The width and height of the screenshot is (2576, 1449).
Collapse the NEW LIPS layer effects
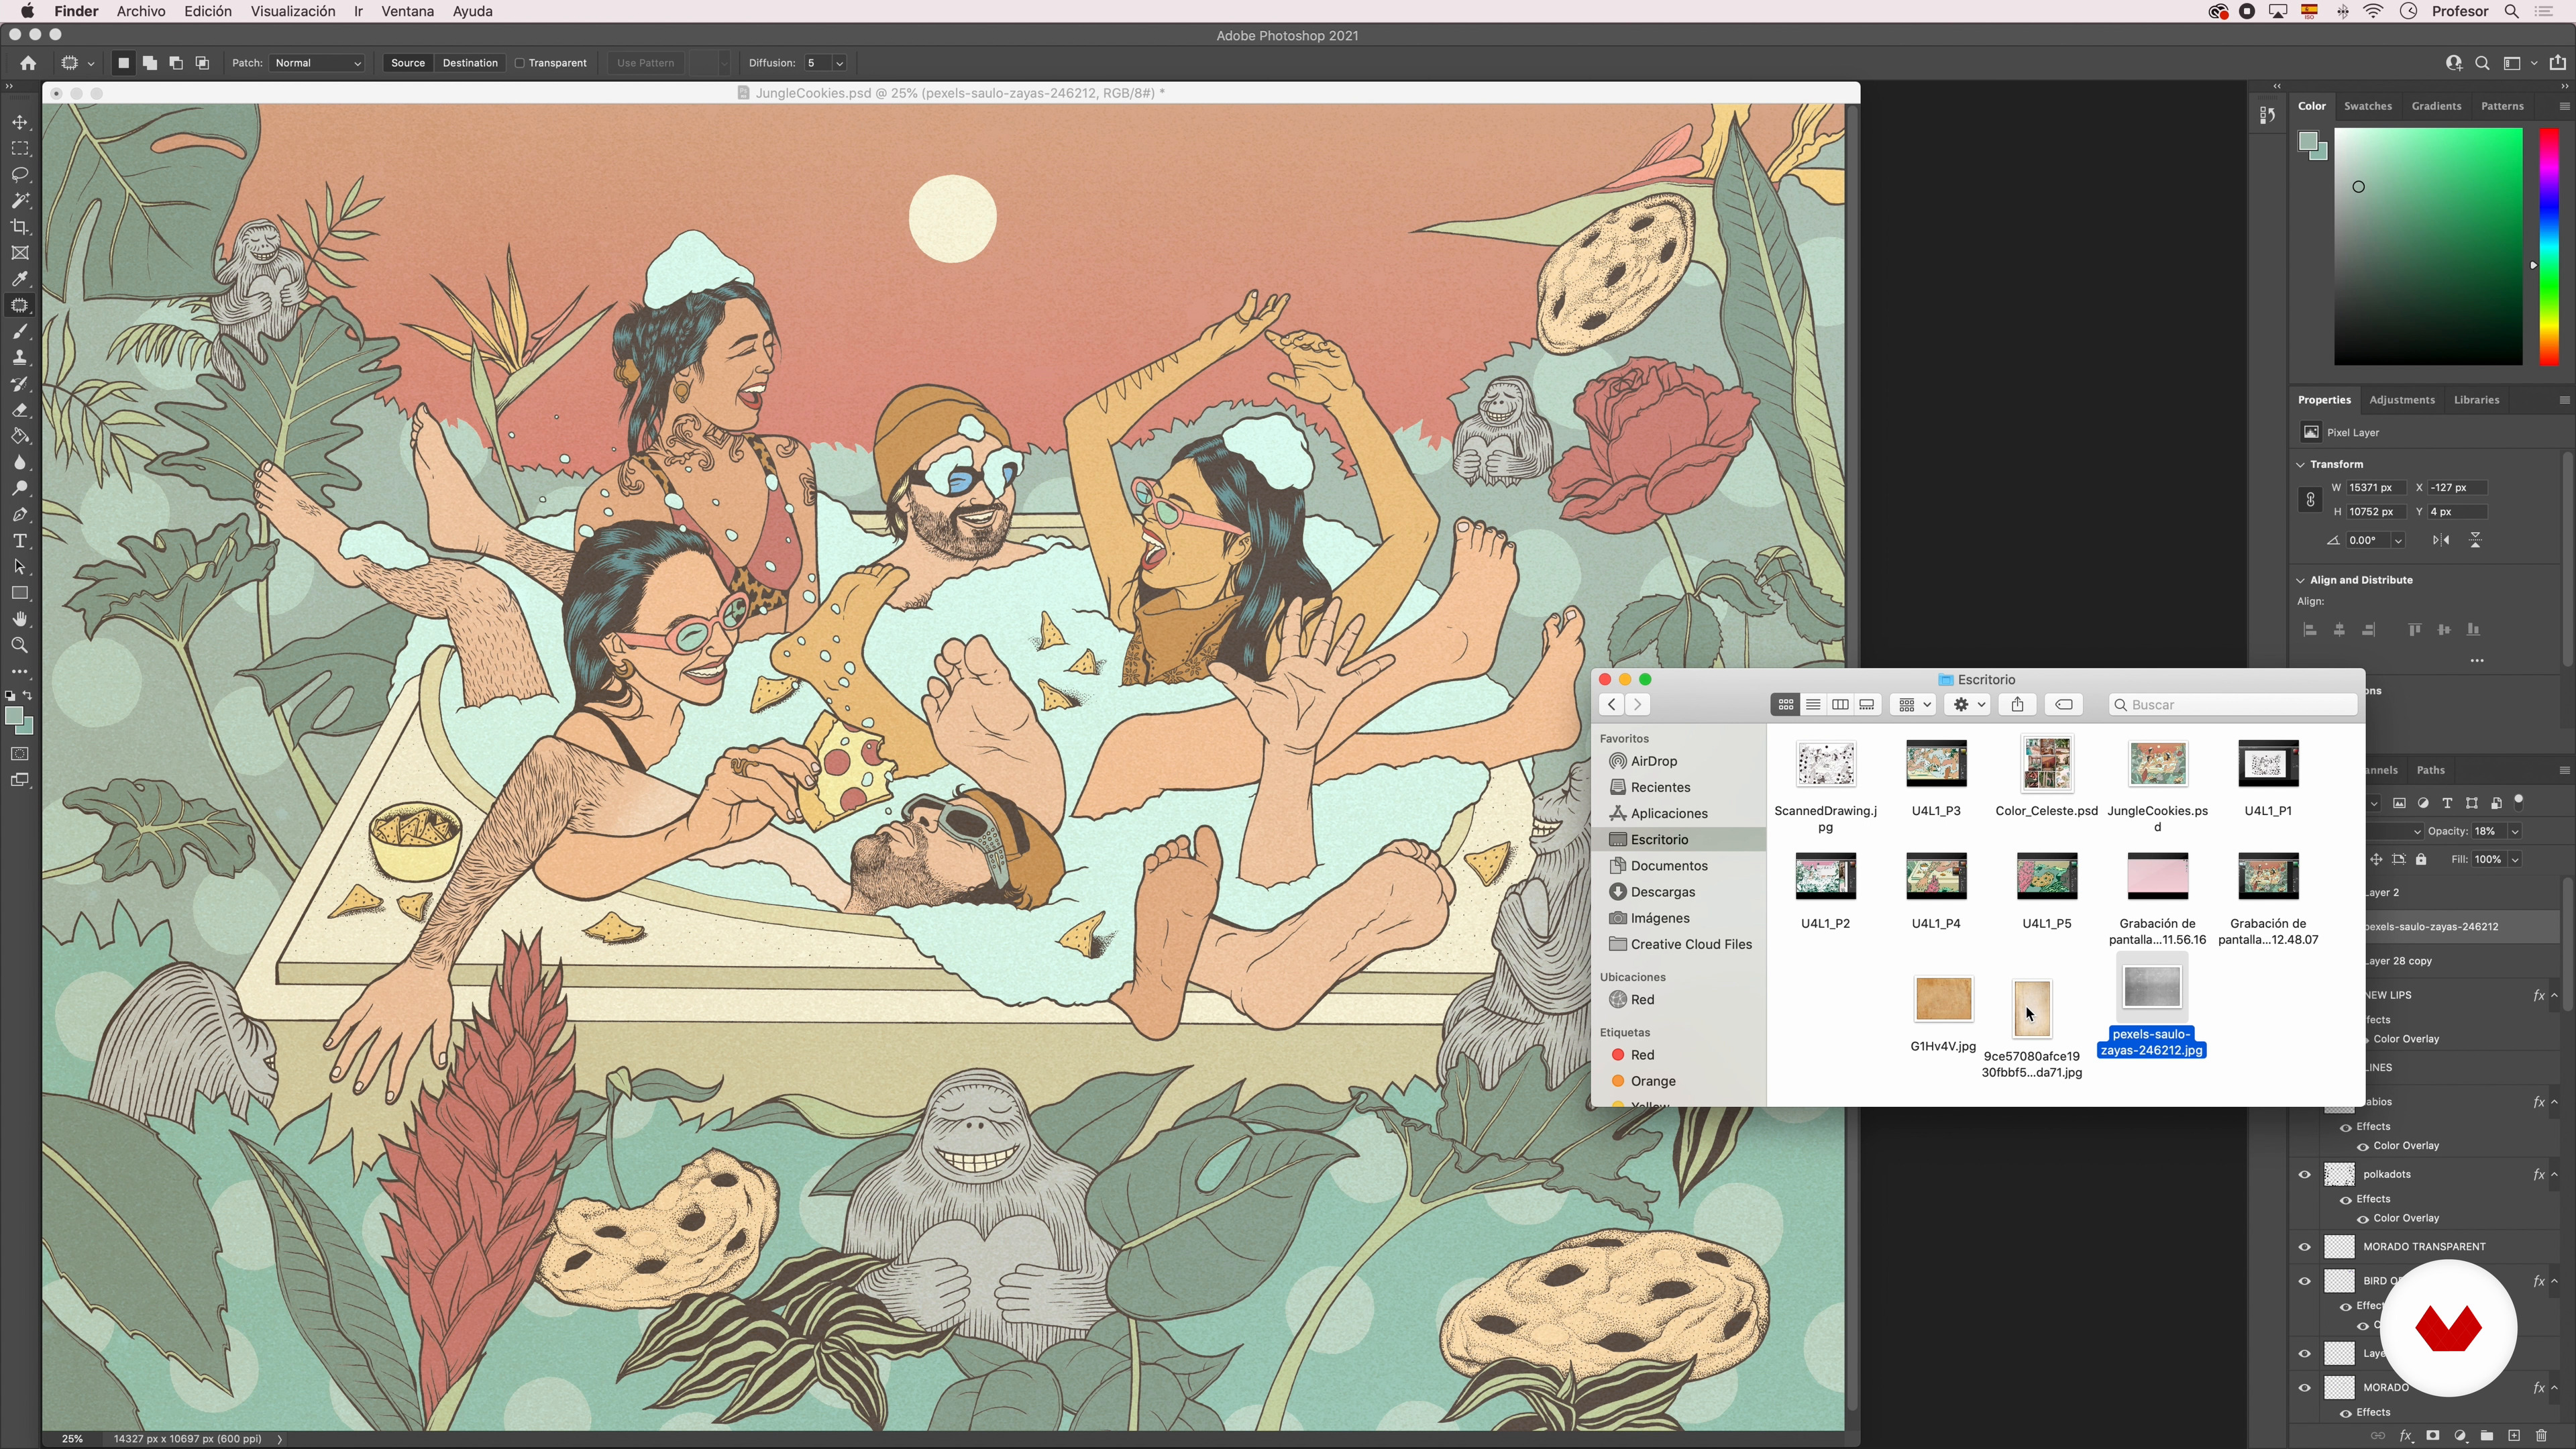[2554, 996]
